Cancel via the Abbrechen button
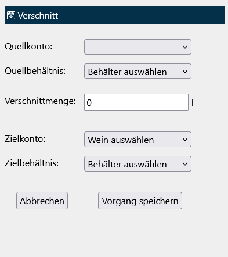 pos(42,201)
